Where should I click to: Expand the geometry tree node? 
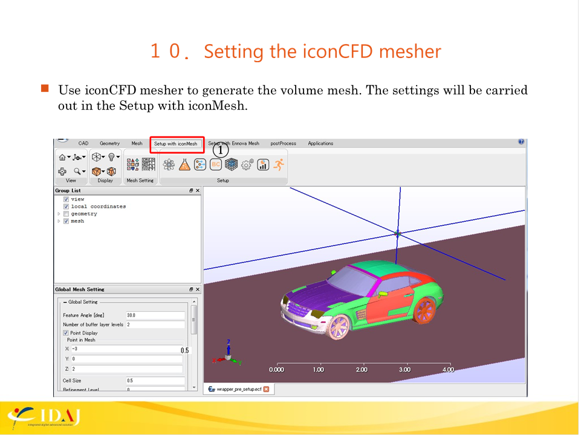point(59,214)
